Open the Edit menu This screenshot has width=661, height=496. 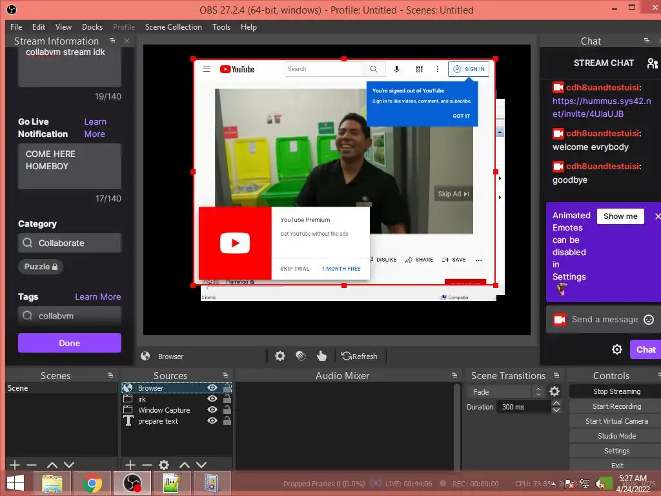tap(38, 27)
